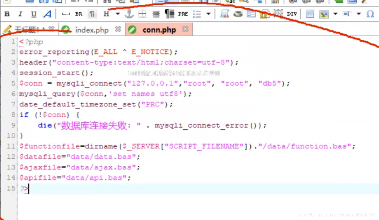Viewport: 379px width, 220px height.
Task: Insert anchor link icon
Action: [x=129, y=14]
